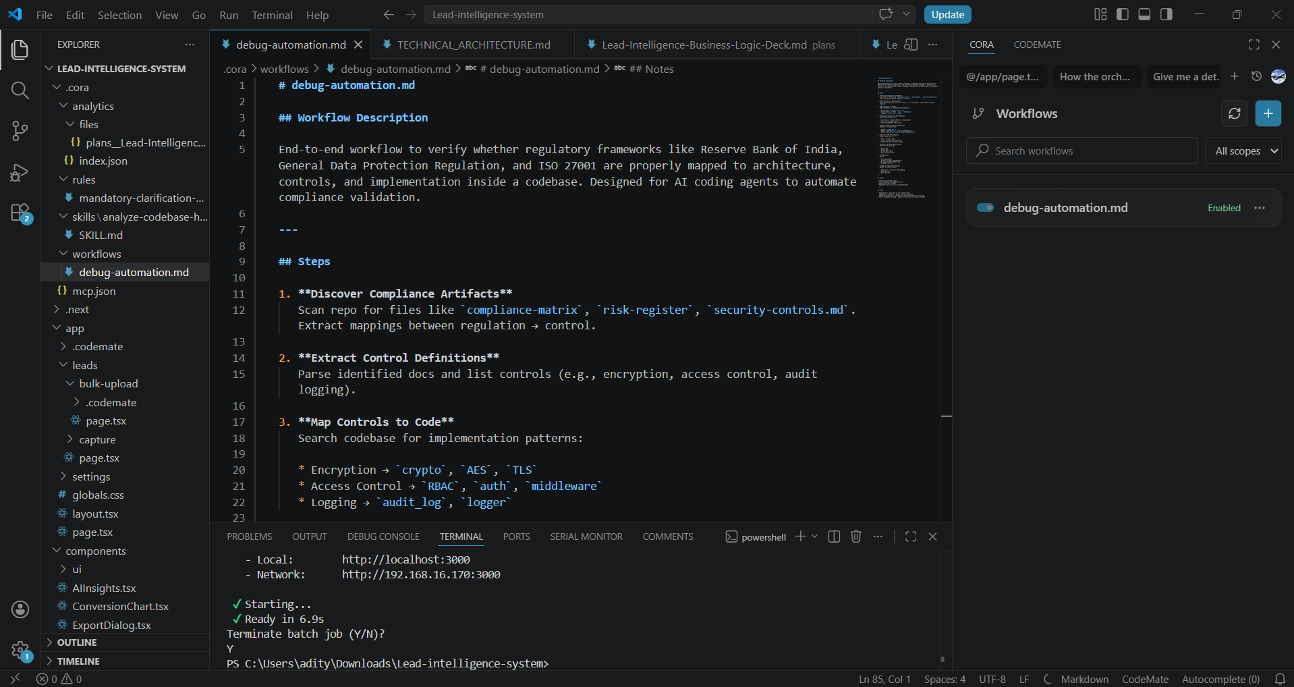Image resolution: width=1294 pixels, height=687 pixels.
Task: Open the All scopes dropdown
Action: [x=1243, y=151]
